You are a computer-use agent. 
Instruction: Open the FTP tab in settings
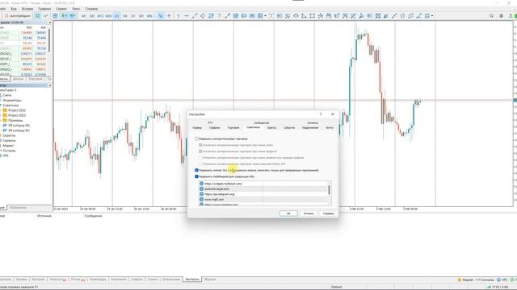pos(210,122)
